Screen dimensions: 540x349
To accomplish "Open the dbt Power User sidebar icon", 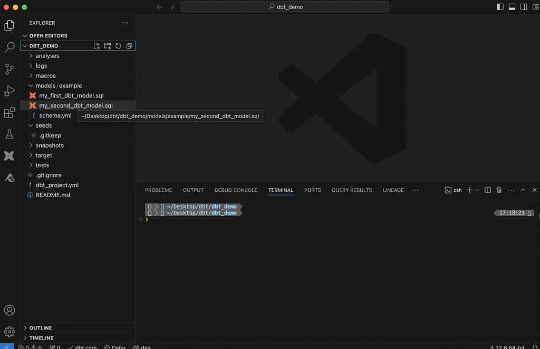I will (9, 156).
